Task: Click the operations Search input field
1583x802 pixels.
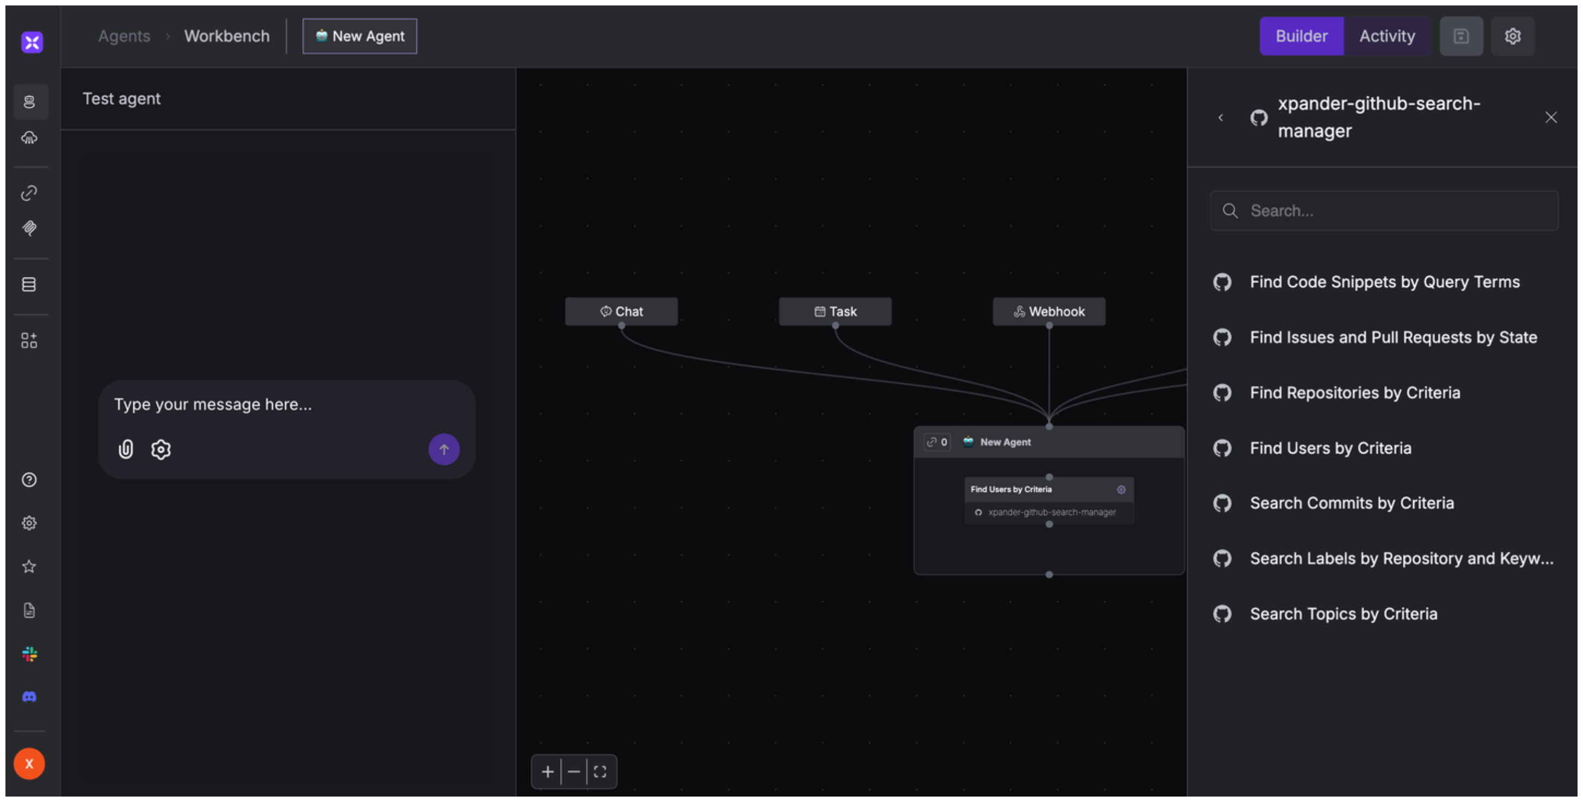Action: click(x=1395, y=211)
